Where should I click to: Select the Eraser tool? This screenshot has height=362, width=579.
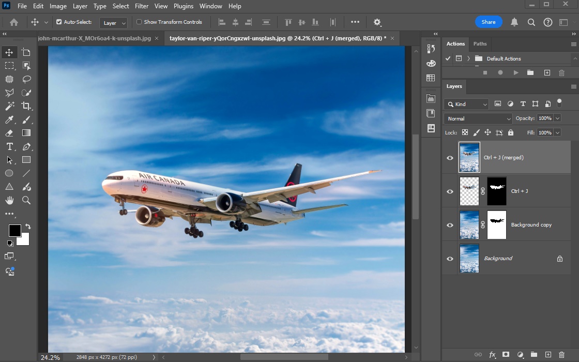click(x=9, y=133)
